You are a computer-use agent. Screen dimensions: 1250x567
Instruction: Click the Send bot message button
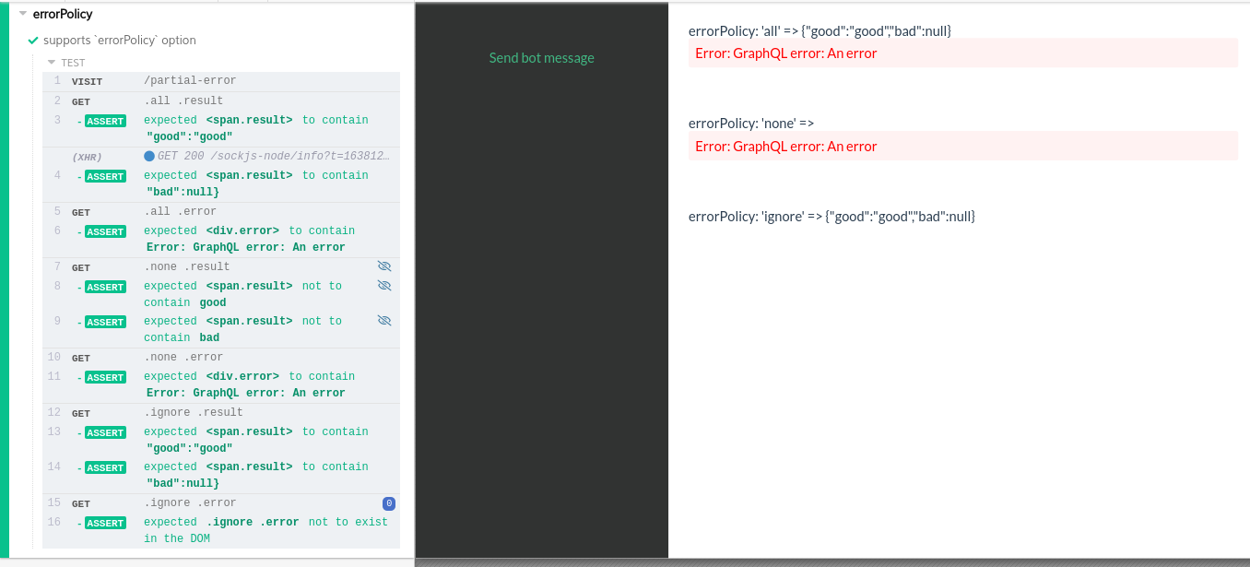tap(540, 57)
